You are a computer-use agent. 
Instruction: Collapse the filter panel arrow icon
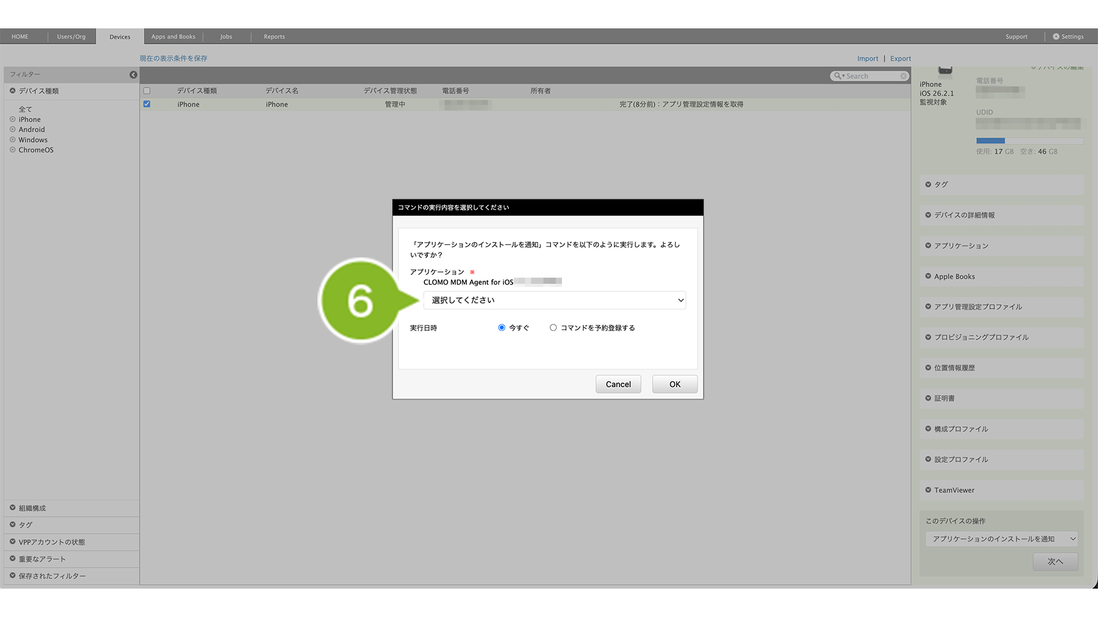click(x=133, y=75)
